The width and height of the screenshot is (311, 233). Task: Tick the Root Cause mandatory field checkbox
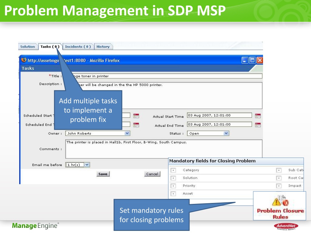pyautogui.click(x=279, y=178)
